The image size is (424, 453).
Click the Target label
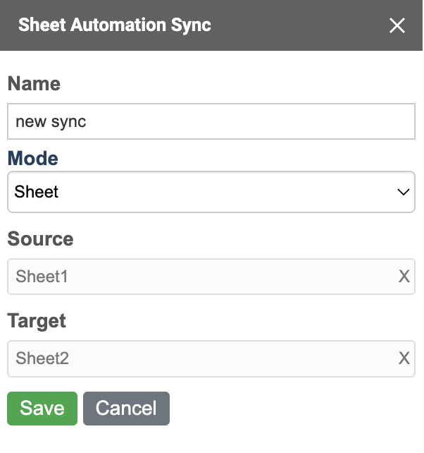coord(37,320)
